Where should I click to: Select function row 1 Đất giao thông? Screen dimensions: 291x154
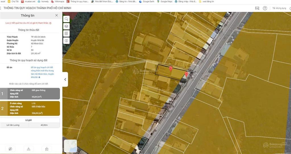30,94
